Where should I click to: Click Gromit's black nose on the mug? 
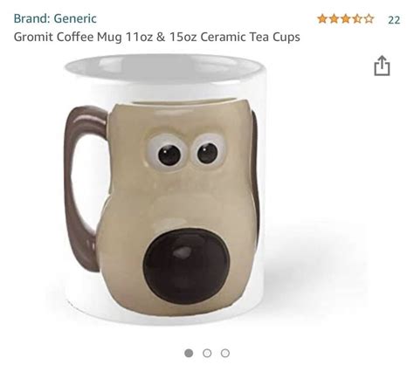(x=186, y=265)
